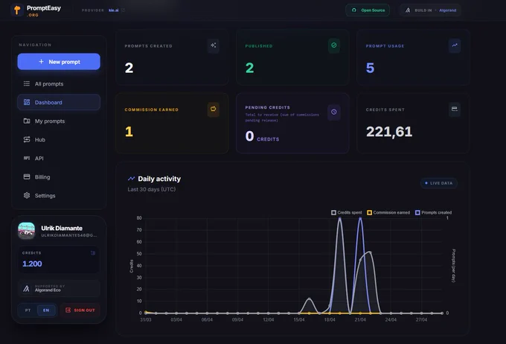Click the icon in the sidebar Credits box

click(93, 253)
